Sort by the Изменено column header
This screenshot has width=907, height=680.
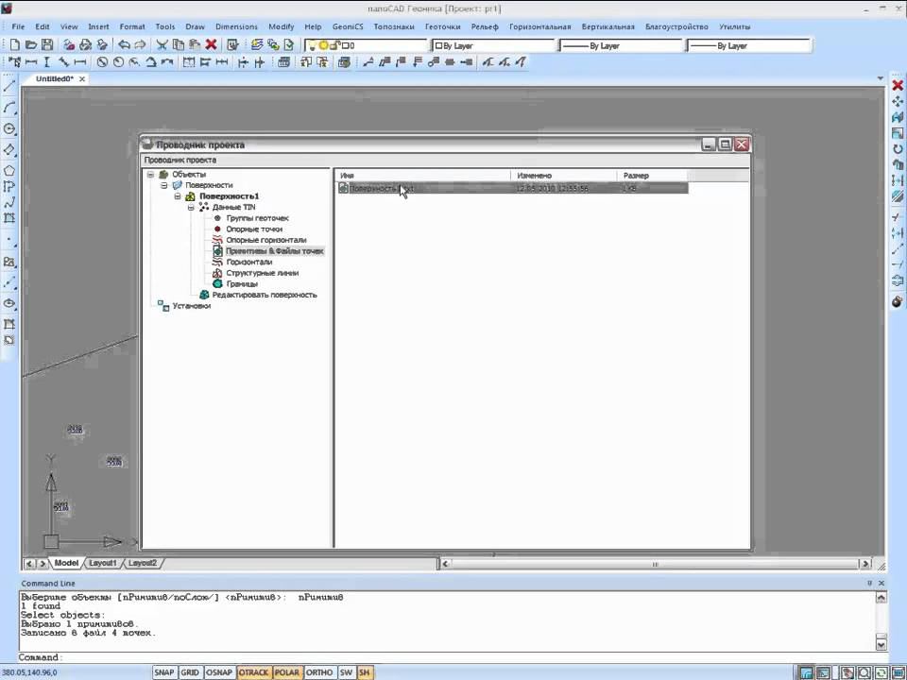tap(564, 176)
